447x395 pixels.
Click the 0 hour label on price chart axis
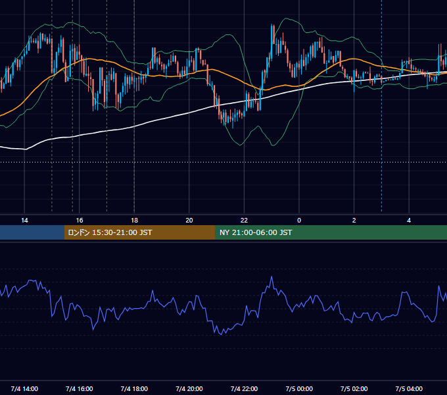coord(299,221)
